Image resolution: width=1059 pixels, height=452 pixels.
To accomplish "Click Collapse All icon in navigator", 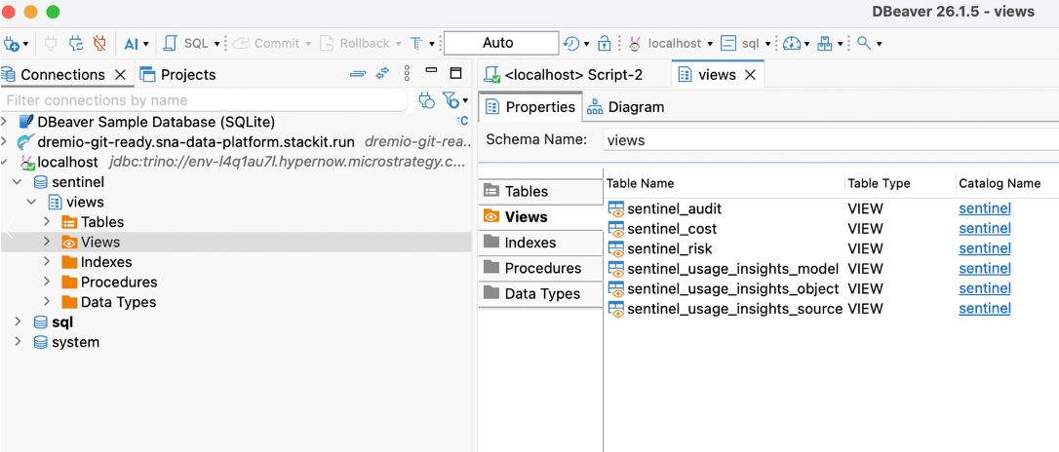I will point(358,74).
